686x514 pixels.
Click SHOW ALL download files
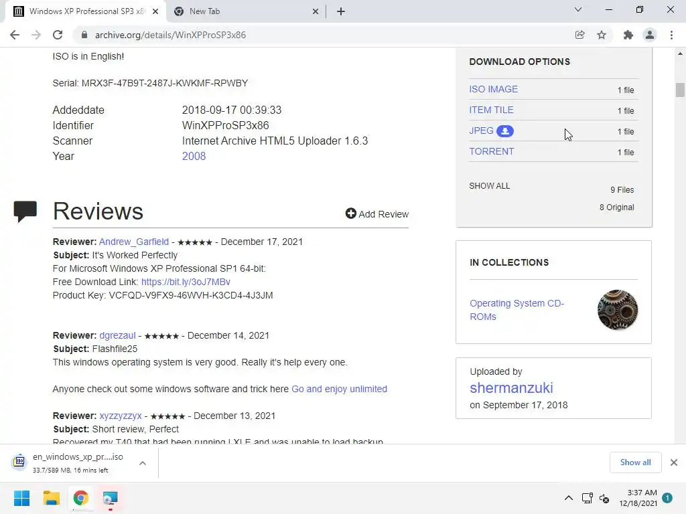coord(490,186)
